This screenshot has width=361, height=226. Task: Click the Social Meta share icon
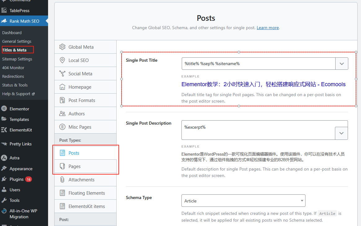pos(62,74)
